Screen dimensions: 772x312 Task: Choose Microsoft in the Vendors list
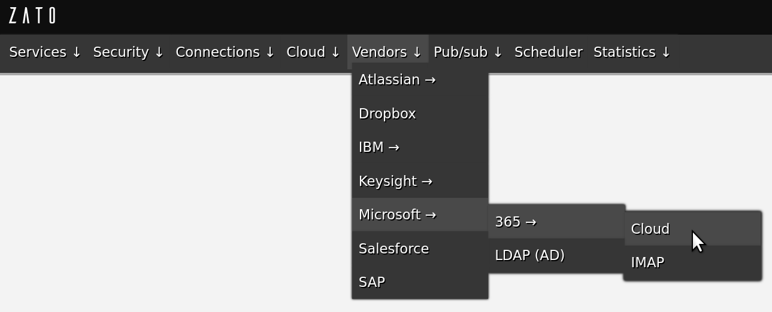(397, 215)
